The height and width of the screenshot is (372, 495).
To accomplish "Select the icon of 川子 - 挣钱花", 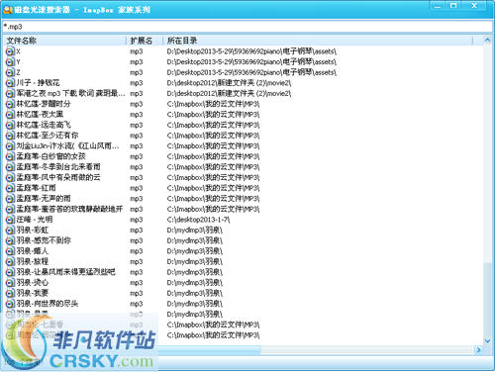I will pyautogui.click(x=10, y=83).
